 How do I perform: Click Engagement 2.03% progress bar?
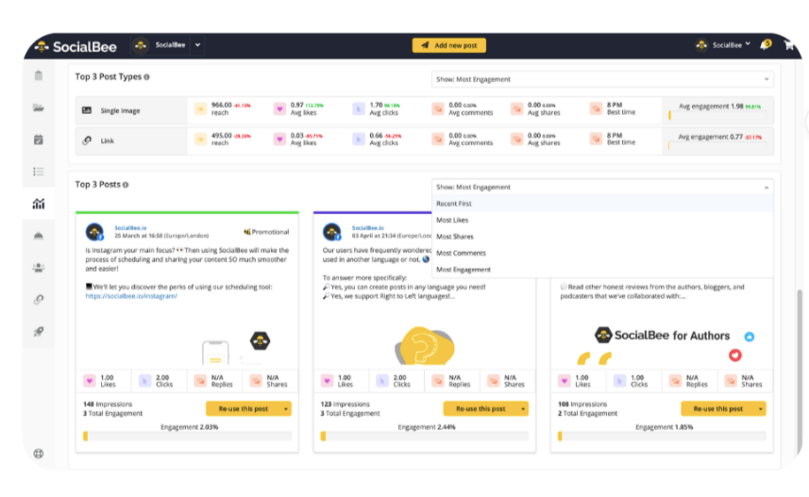click(187, 436)
